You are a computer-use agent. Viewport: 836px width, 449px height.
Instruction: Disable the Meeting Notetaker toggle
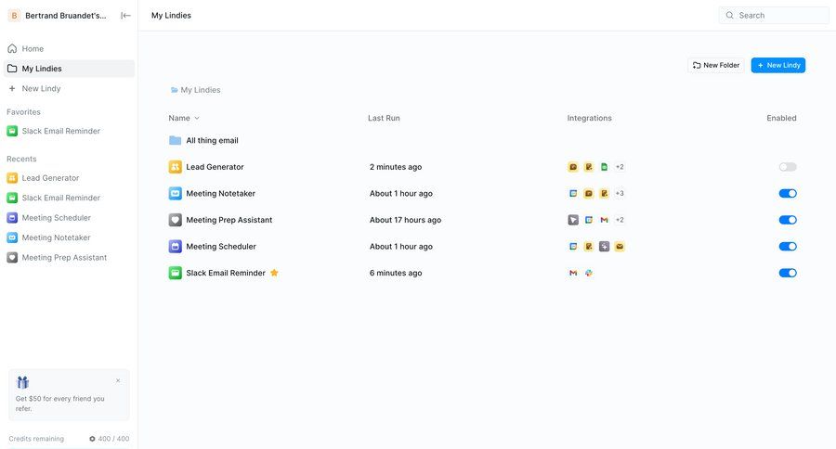788,193
